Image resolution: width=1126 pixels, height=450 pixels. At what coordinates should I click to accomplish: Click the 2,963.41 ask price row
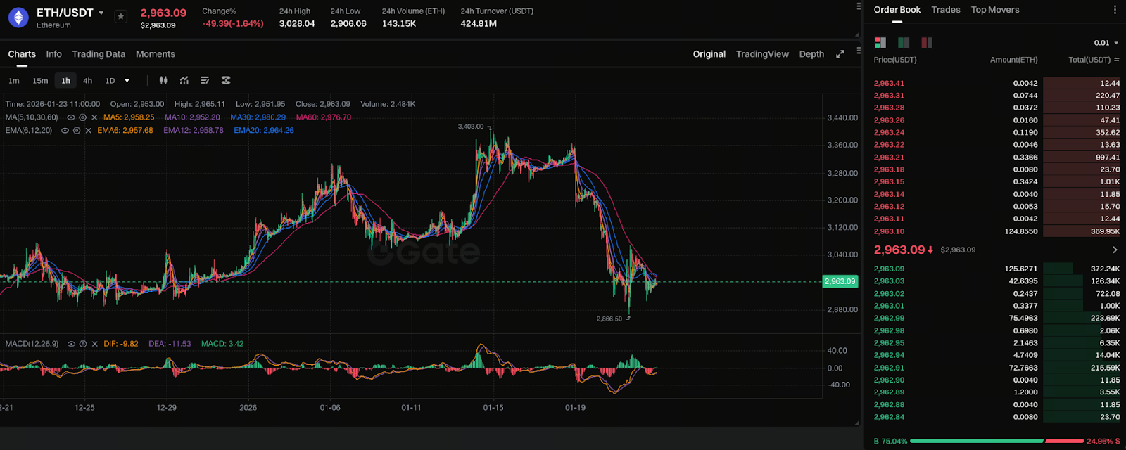point(889,83)
